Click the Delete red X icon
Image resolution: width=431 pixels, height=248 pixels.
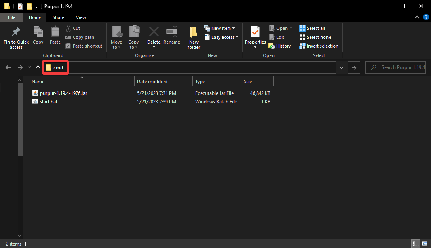(x=154, y=32)
